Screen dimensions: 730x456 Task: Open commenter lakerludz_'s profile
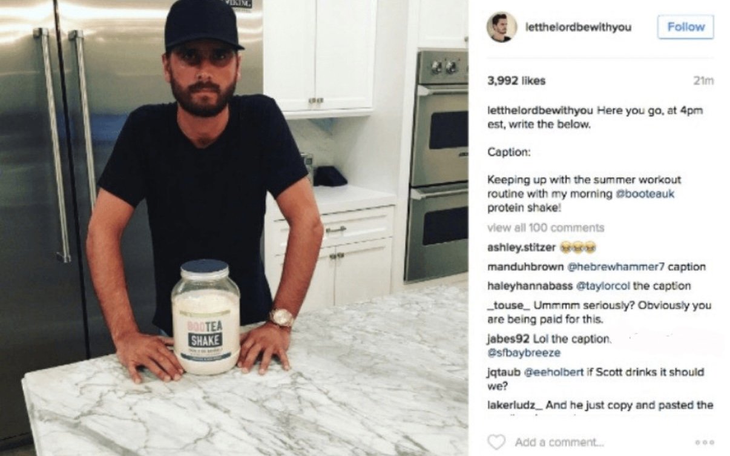(514, 405)
